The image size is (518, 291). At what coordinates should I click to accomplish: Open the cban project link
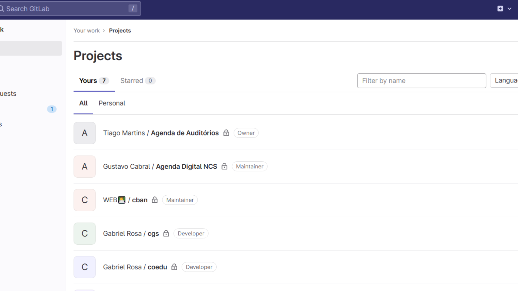139,200
